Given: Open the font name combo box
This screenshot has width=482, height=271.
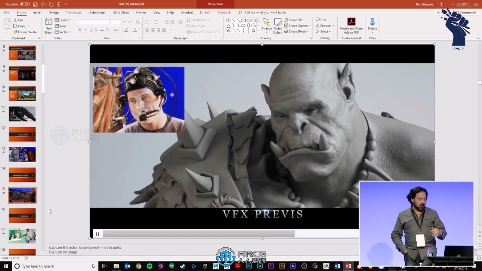Looking at the screenshot, I should tap(93, 22).
